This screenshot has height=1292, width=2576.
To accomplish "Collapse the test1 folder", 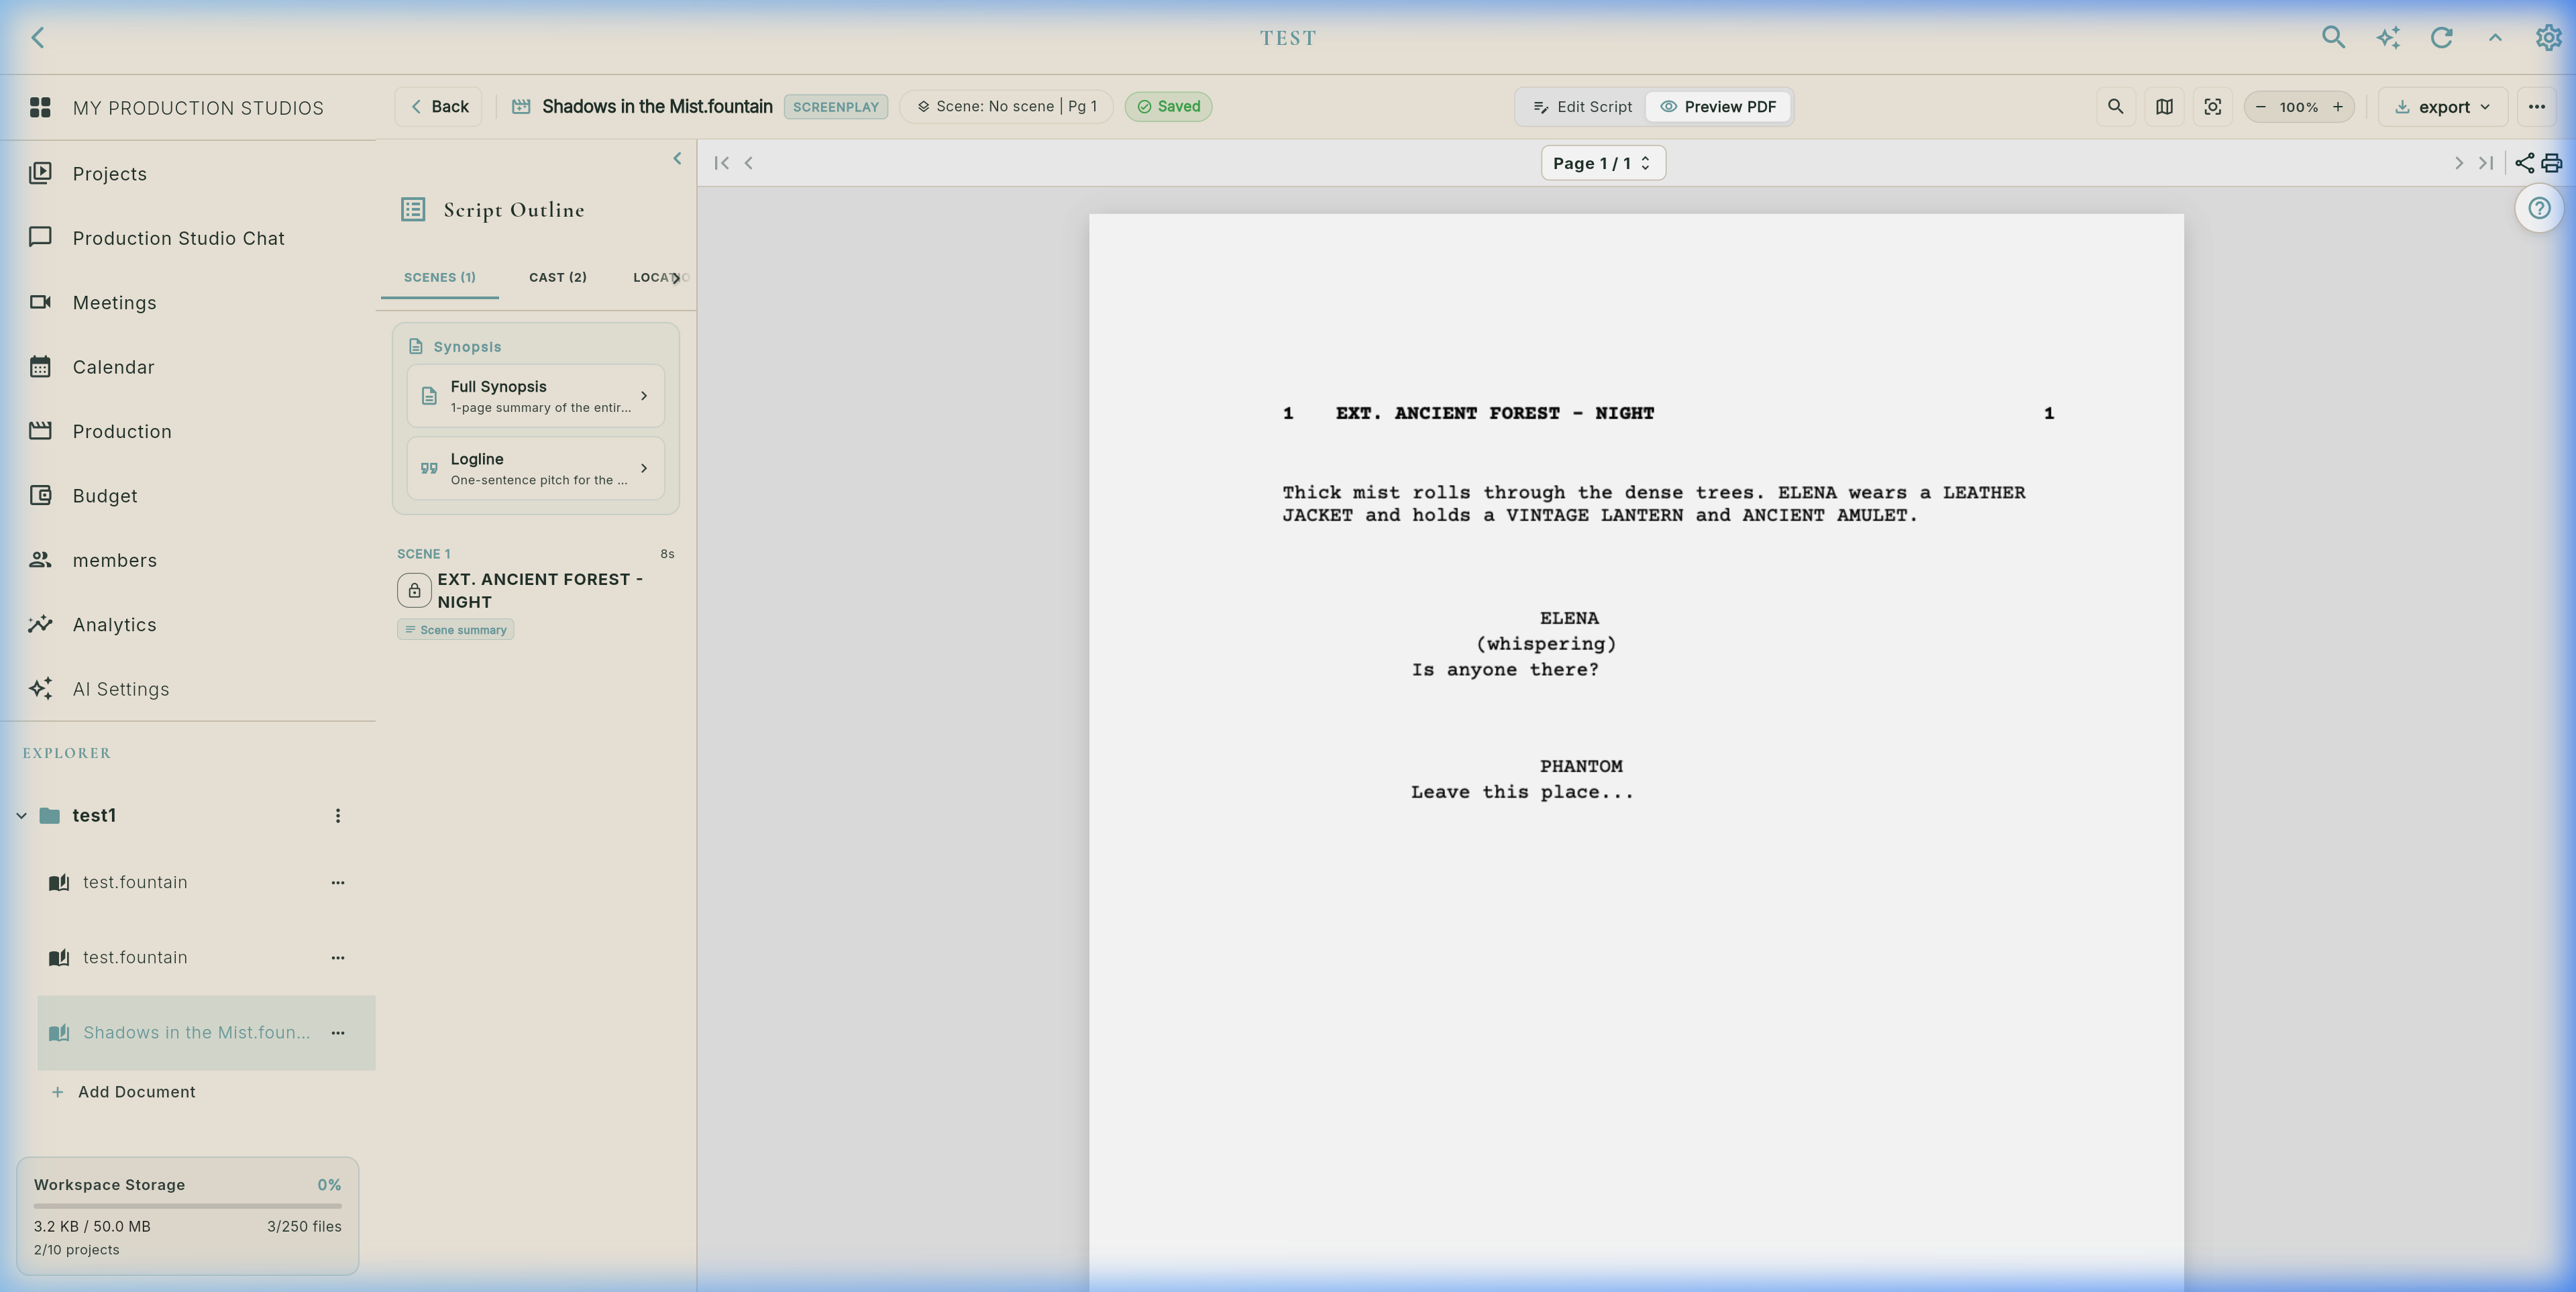I will (x=21, y=816).
